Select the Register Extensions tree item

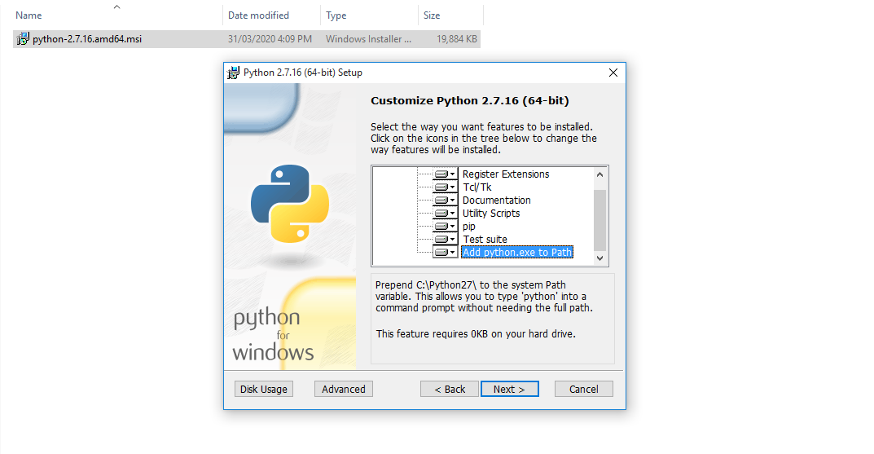[x=506, y=174]
